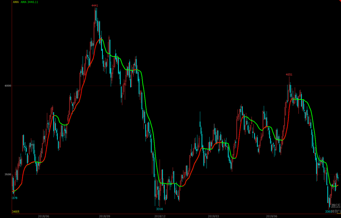
Task: Click the 3316 low price marker
Action: [159, 209]
